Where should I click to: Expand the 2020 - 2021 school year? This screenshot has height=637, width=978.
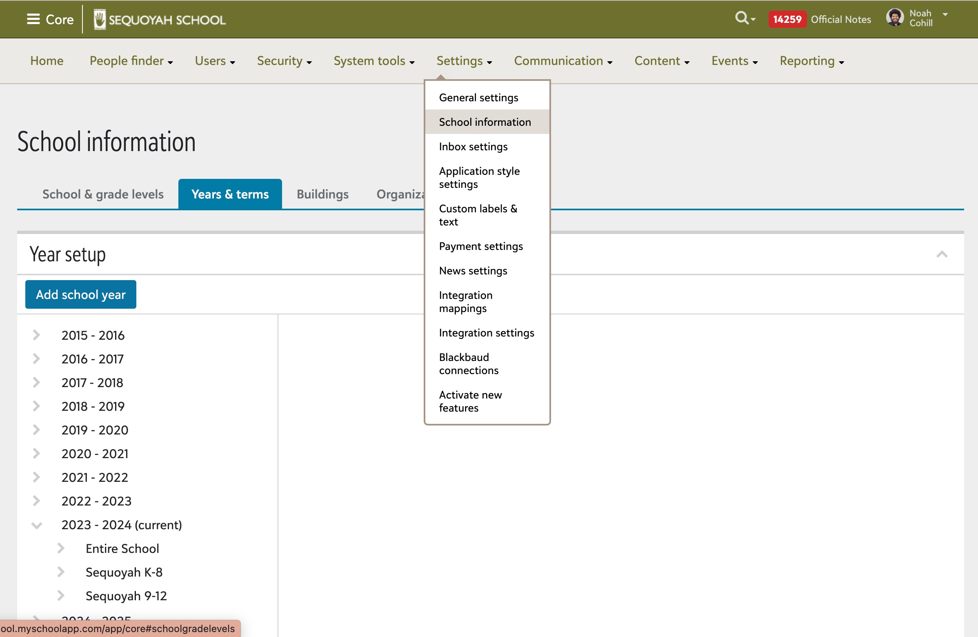[x=36, y=454]
